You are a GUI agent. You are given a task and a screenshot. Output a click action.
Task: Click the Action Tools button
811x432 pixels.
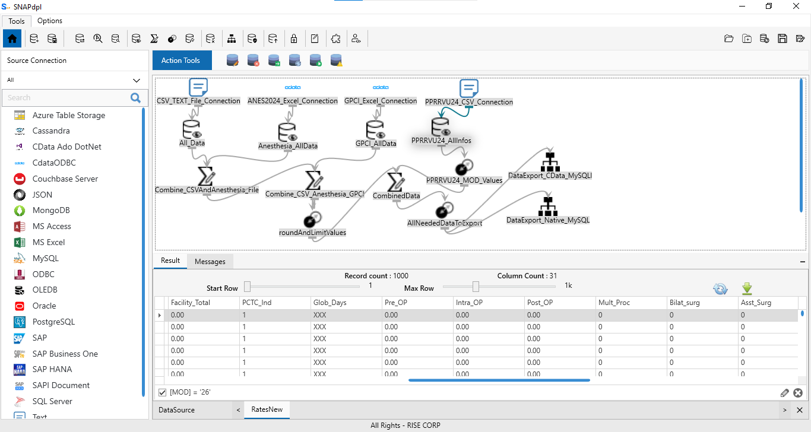181,61
